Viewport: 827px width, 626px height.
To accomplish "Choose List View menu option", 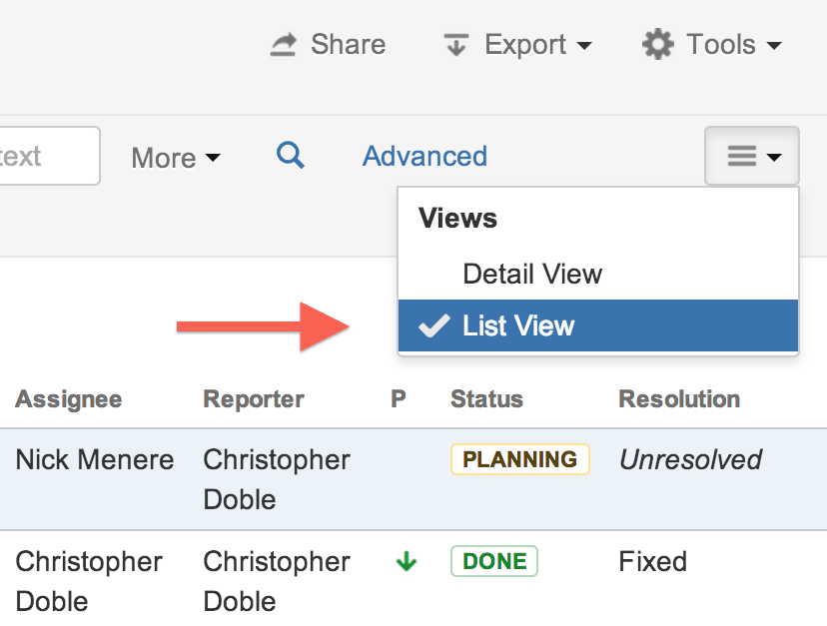I will click(518, 326).
